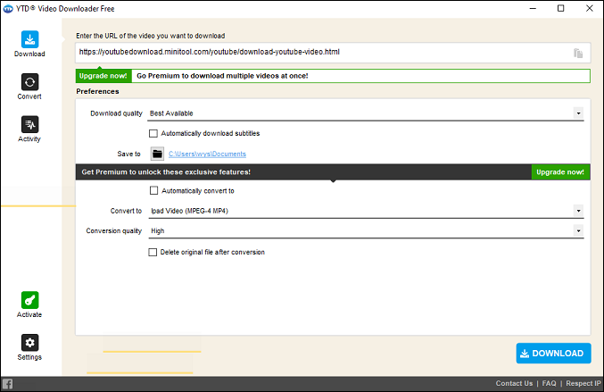604x392 pixels.
Task: Minimize the YTD window
Action: click(534, 8)
